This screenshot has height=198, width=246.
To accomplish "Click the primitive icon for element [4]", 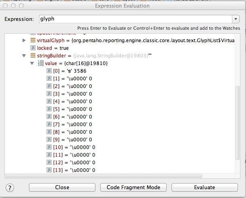I will coord(49,102).
